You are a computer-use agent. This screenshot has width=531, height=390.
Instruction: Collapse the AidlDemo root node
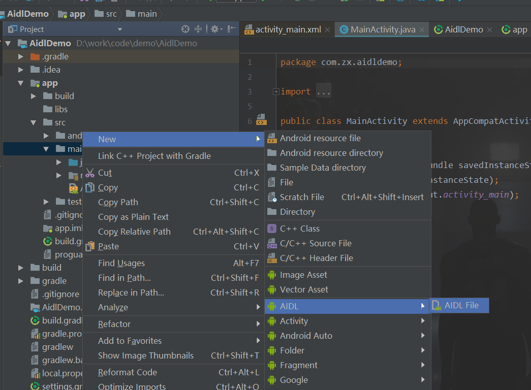coord(8,43)
